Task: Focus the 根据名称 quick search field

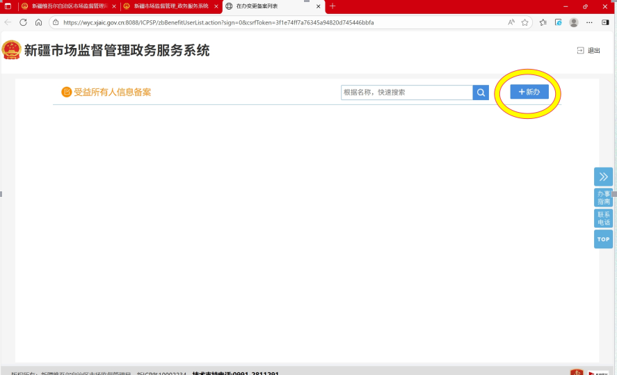Action: (406, 93)
